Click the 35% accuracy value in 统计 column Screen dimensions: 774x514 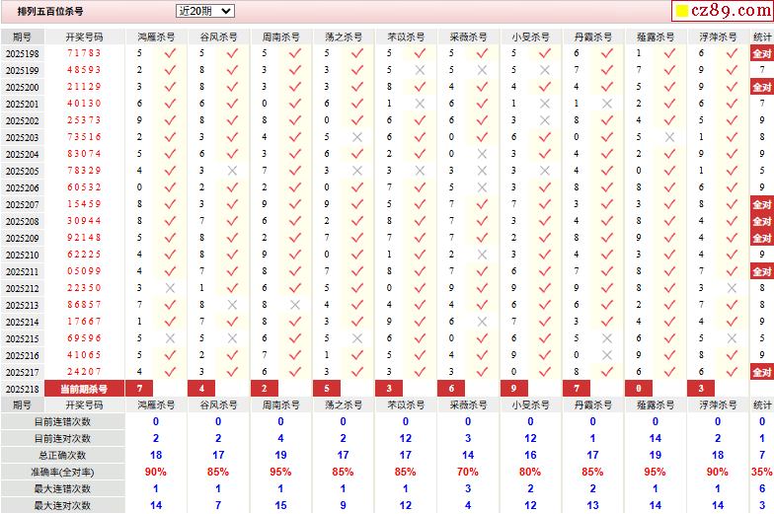click(x=762, y=472)
